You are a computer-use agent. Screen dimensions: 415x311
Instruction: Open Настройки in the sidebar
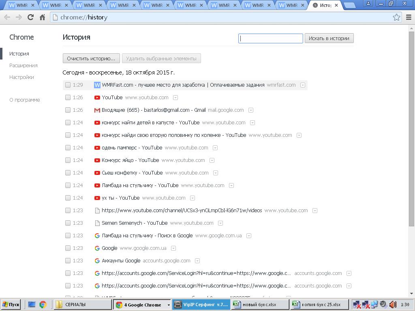coord(21,77)
